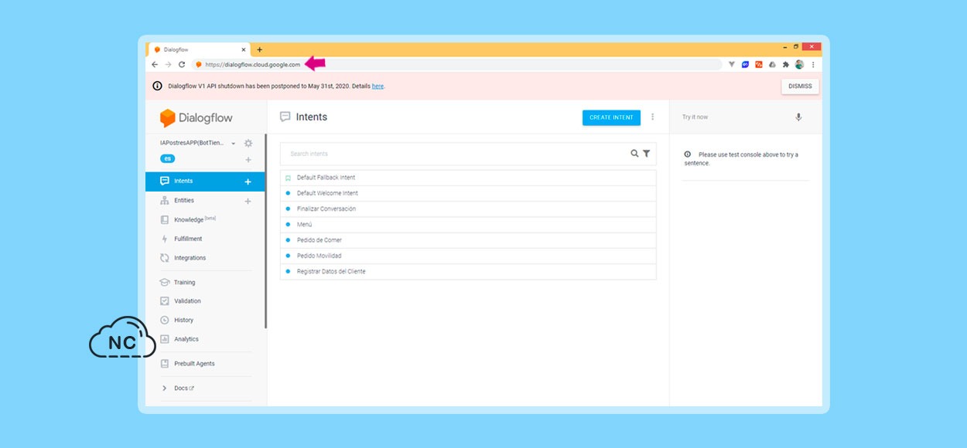Go to Integrations in the sidebar
967x448 pixels.
[x=190, y=258]
